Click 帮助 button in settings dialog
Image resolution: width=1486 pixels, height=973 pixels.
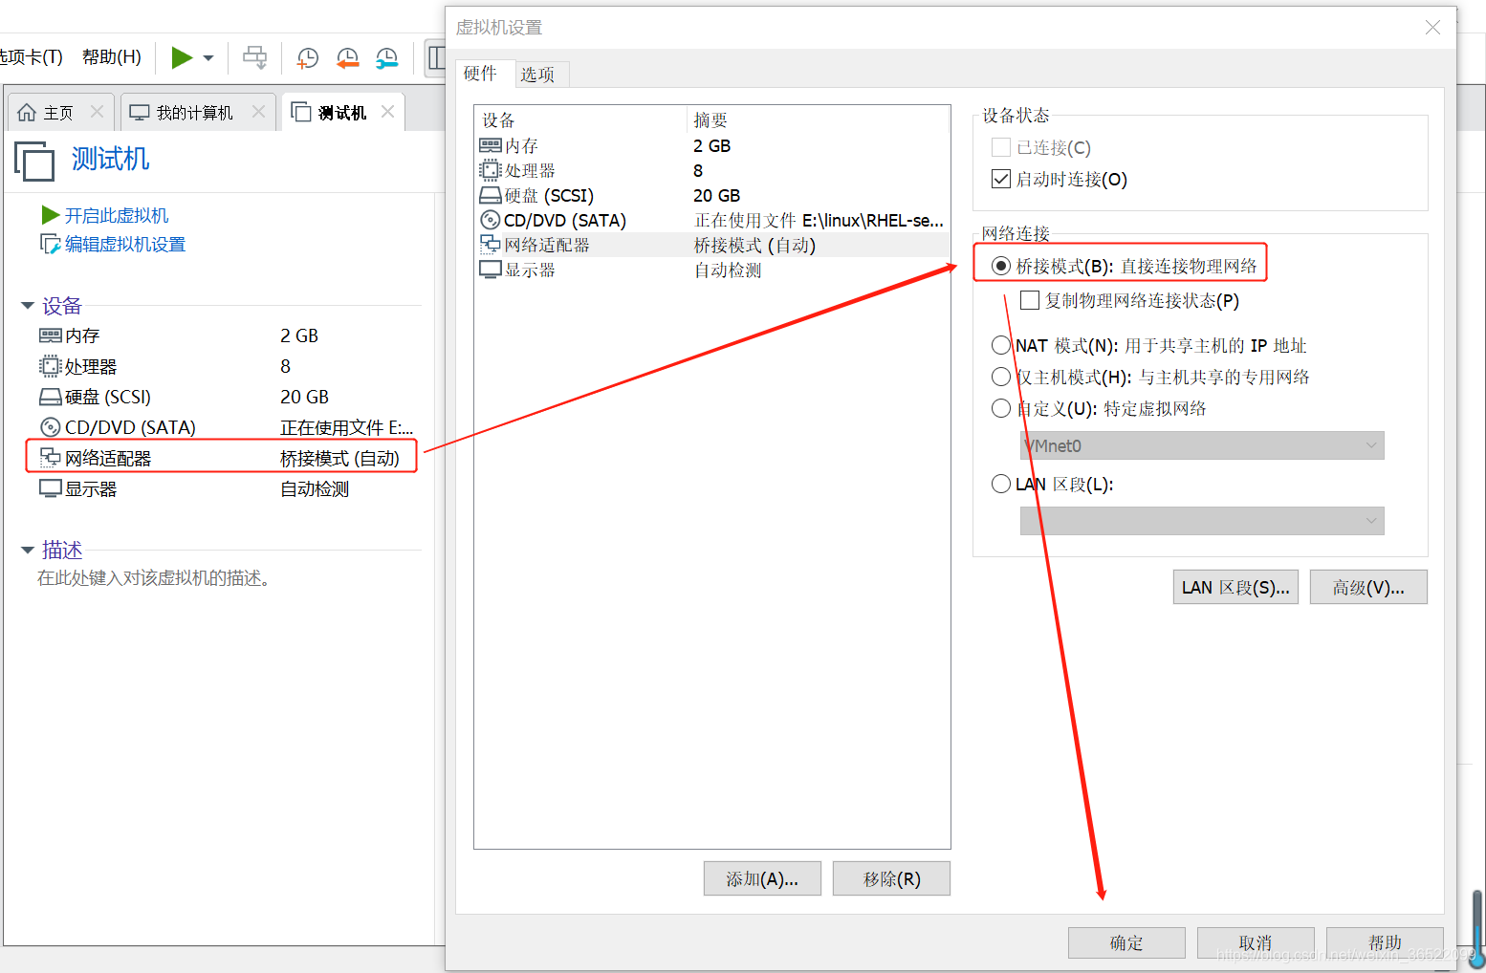(x=1385, y=942)
